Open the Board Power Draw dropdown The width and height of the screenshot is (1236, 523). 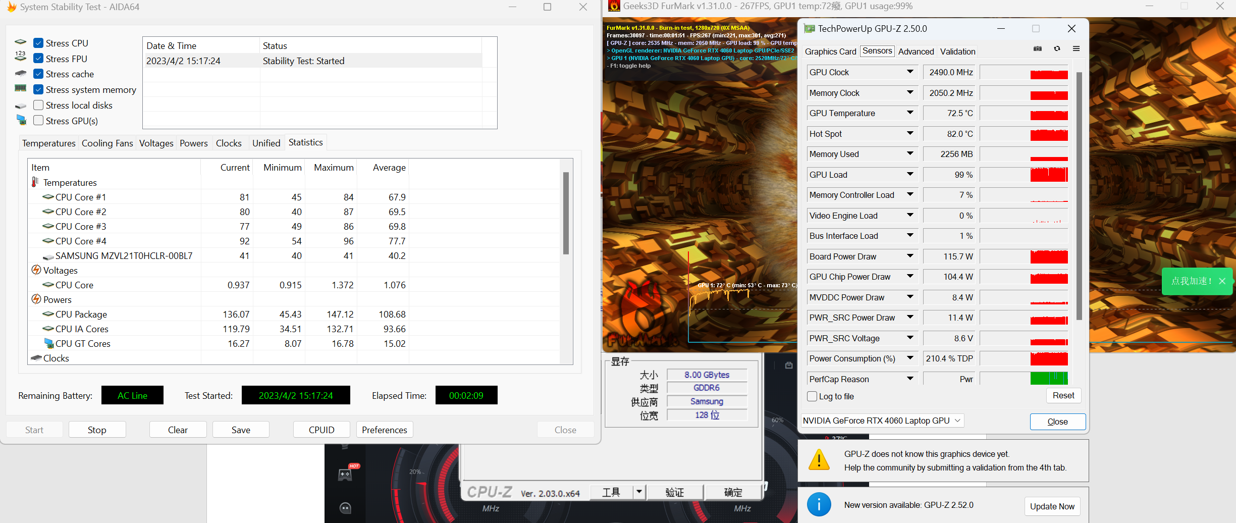910,256
